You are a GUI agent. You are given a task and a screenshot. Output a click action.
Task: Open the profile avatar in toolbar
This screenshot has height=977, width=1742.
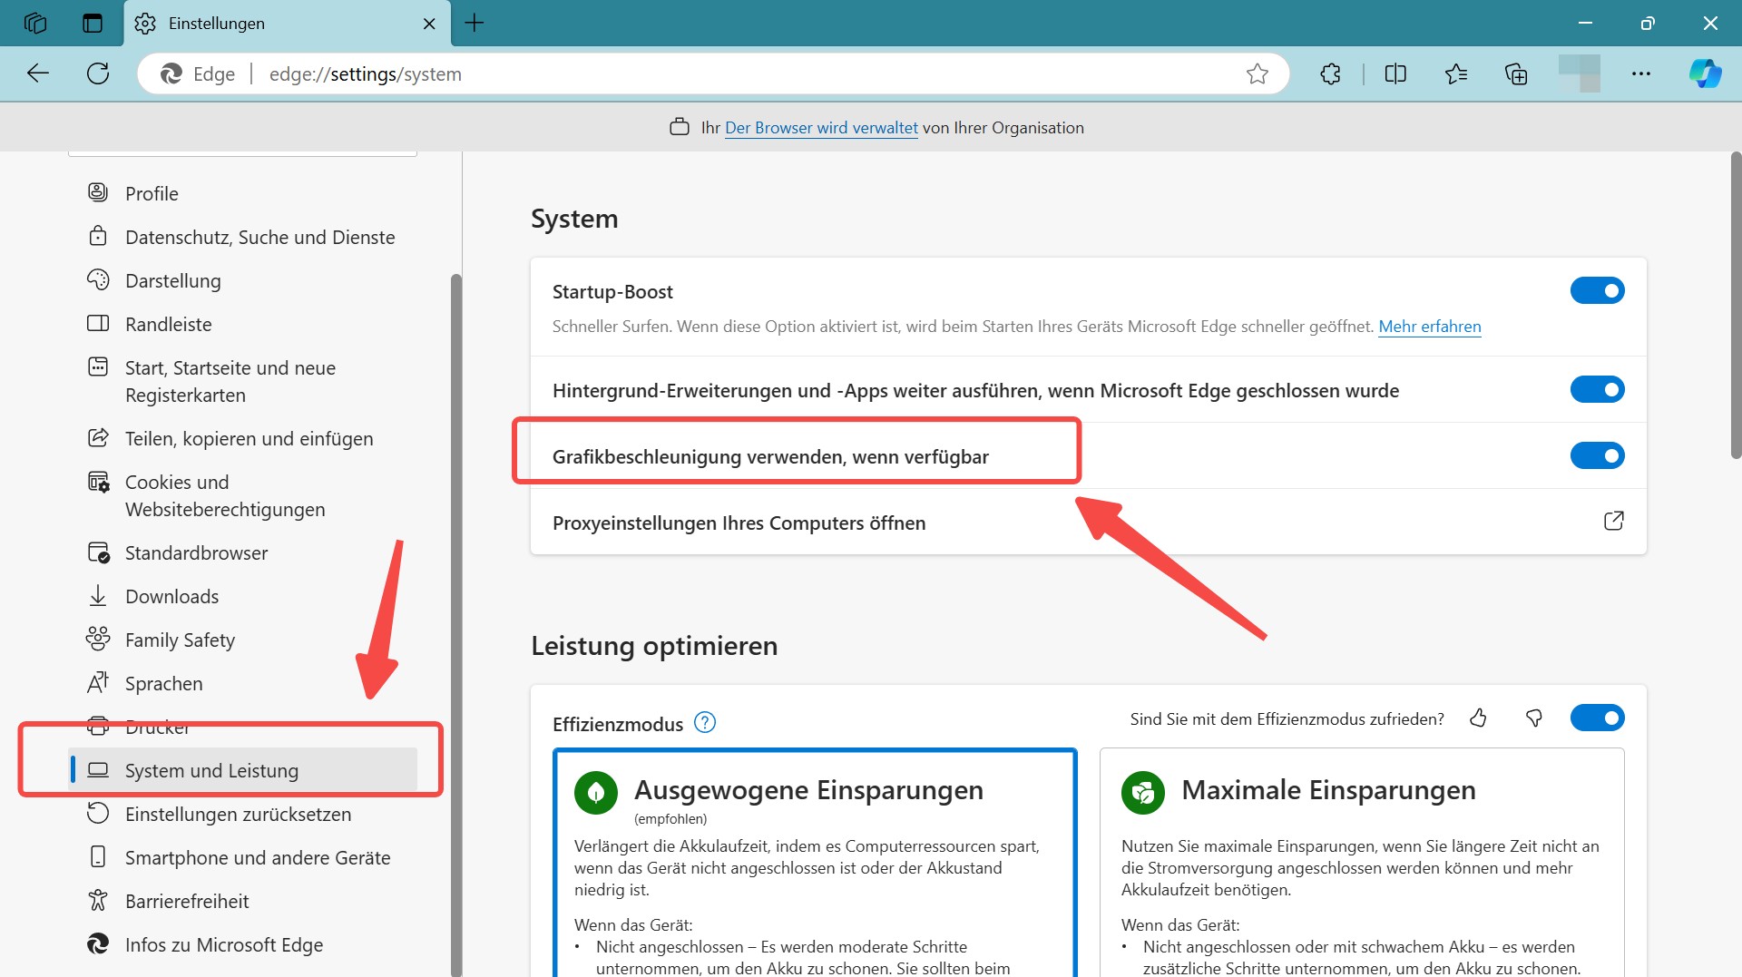coord(1579,73)
